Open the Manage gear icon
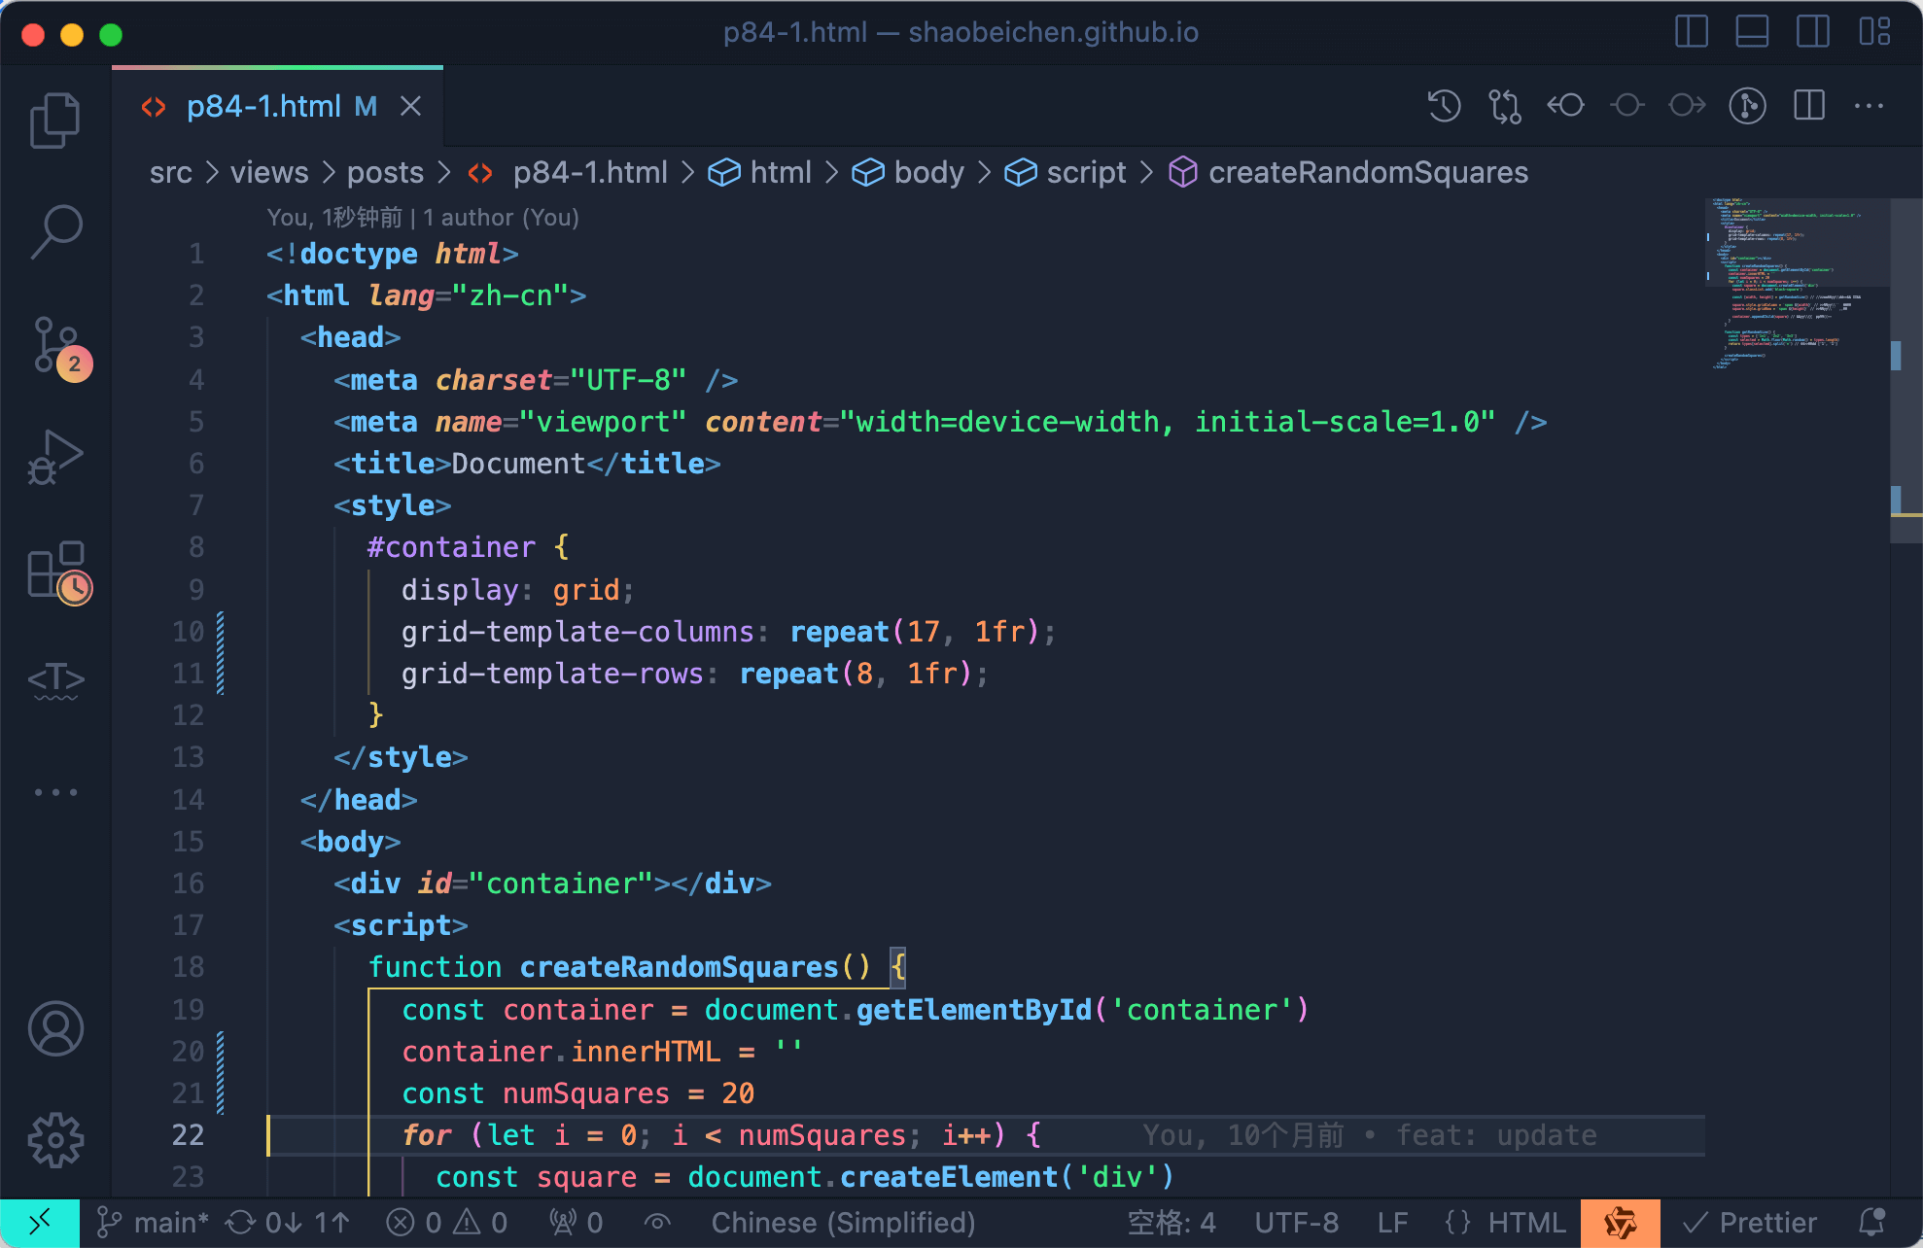1923x1248 pixels. coord(55,1139)
